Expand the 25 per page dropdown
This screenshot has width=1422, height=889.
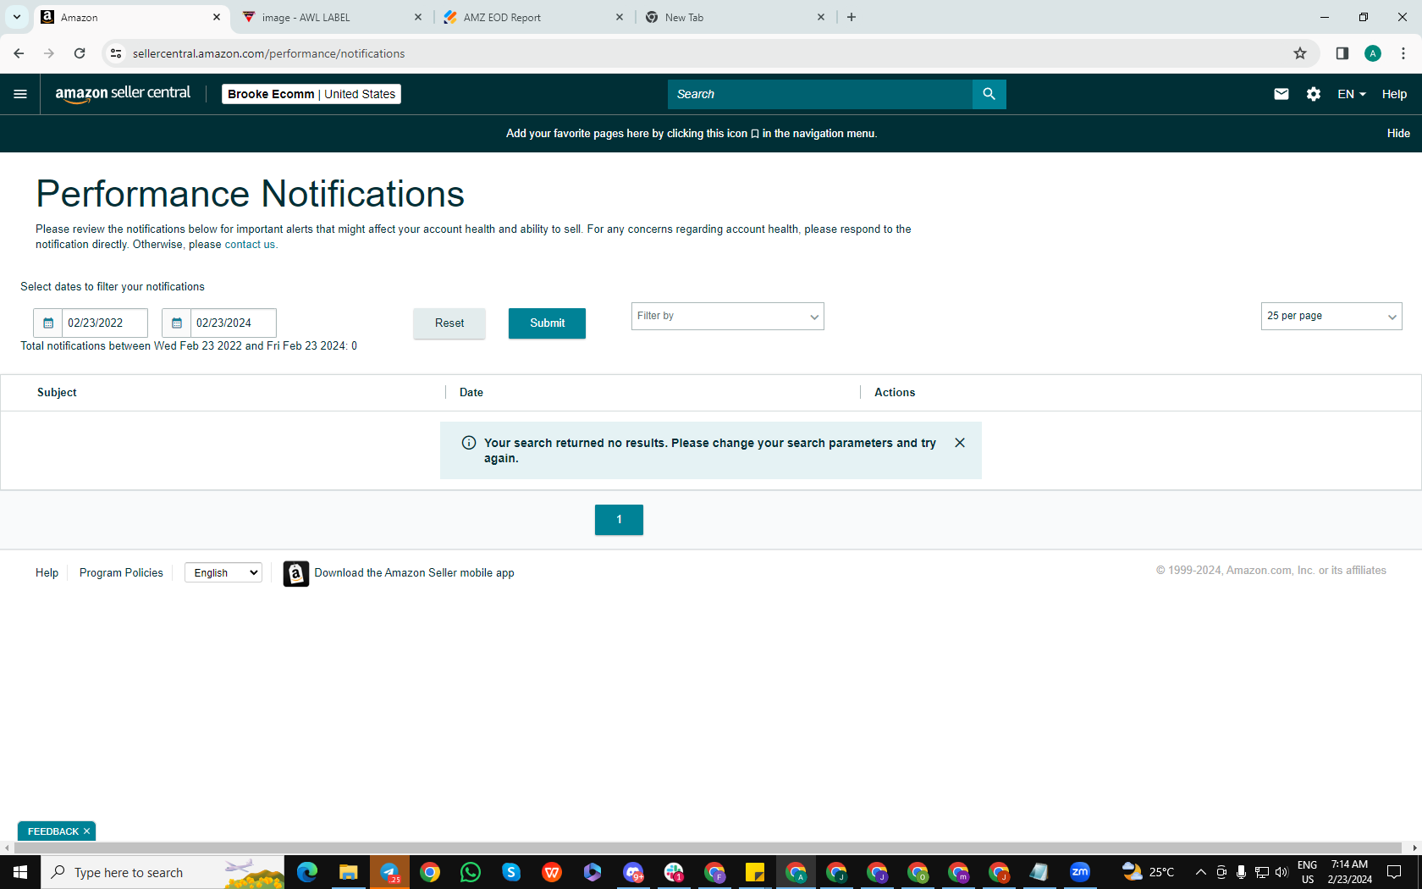(1331, 317)
